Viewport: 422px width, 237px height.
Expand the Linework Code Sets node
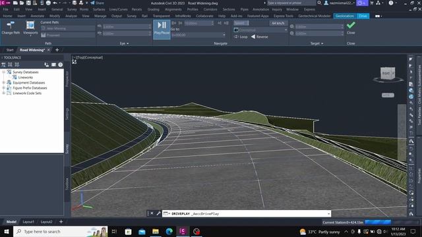3,93
